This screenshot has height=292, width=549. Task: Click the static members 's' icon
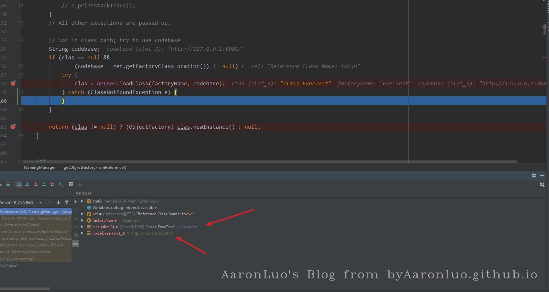[x=89, y=201]
